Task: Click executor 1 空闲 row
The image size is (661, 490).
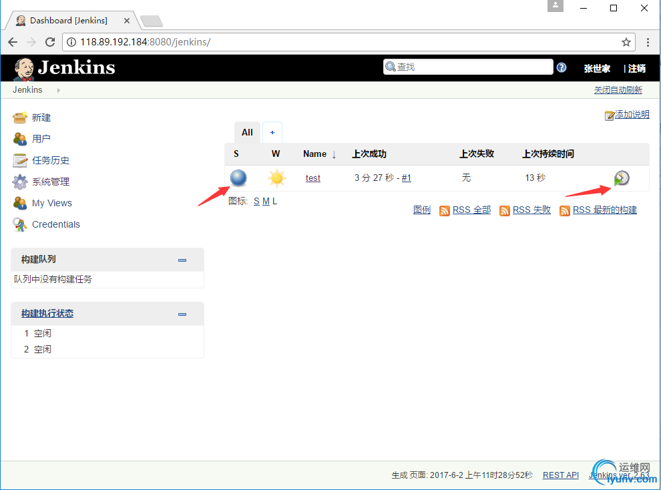Action: click(x=107, y=333)
